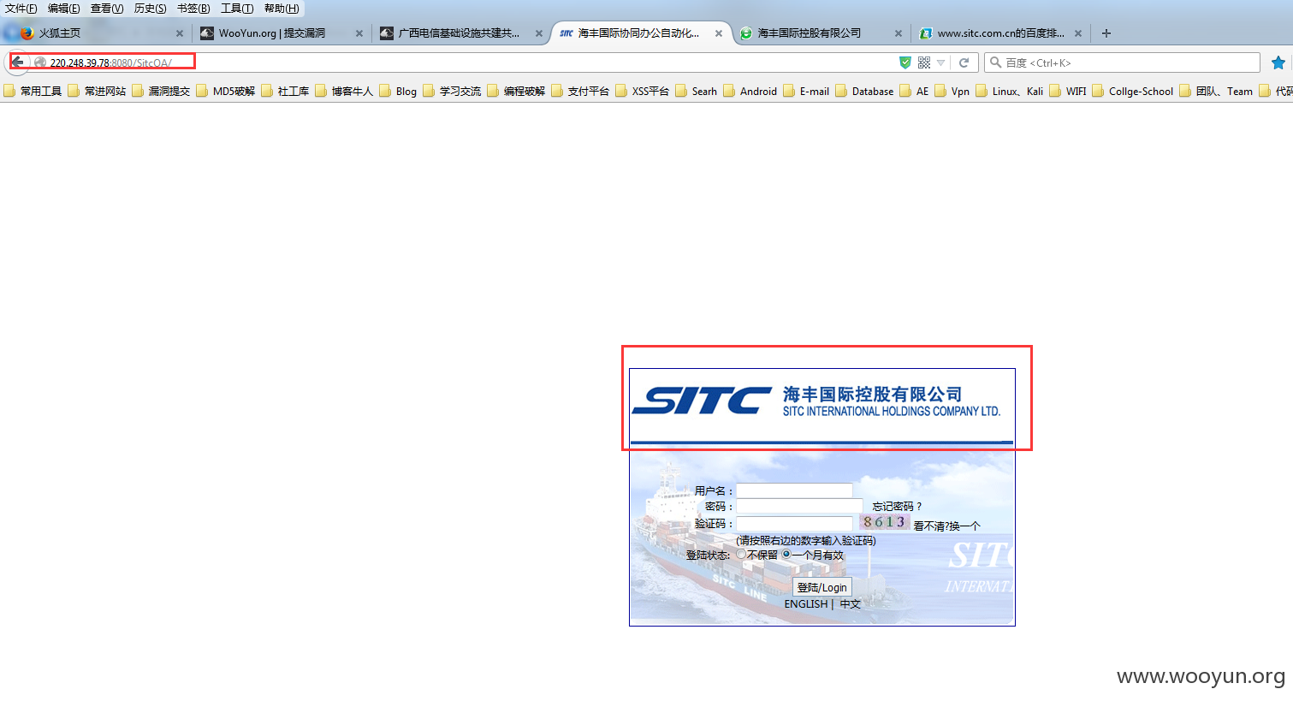
Task: Open the 博客牛人 bookmark folder
Action: pos(344,91)
